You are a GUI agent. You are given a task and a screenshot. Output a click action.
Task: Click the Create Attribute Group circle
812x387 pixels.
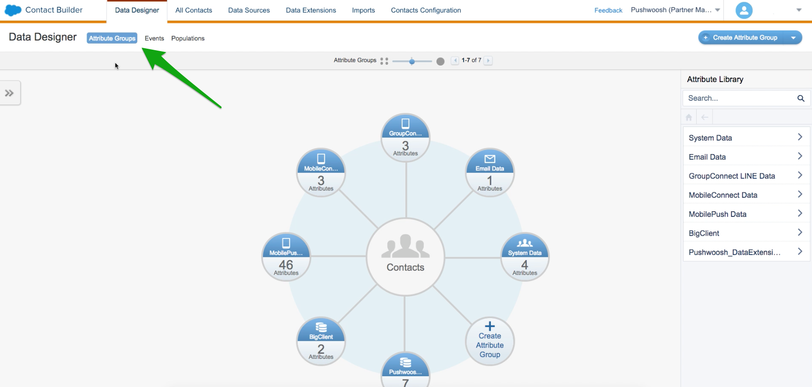click(x=490, y=341)
